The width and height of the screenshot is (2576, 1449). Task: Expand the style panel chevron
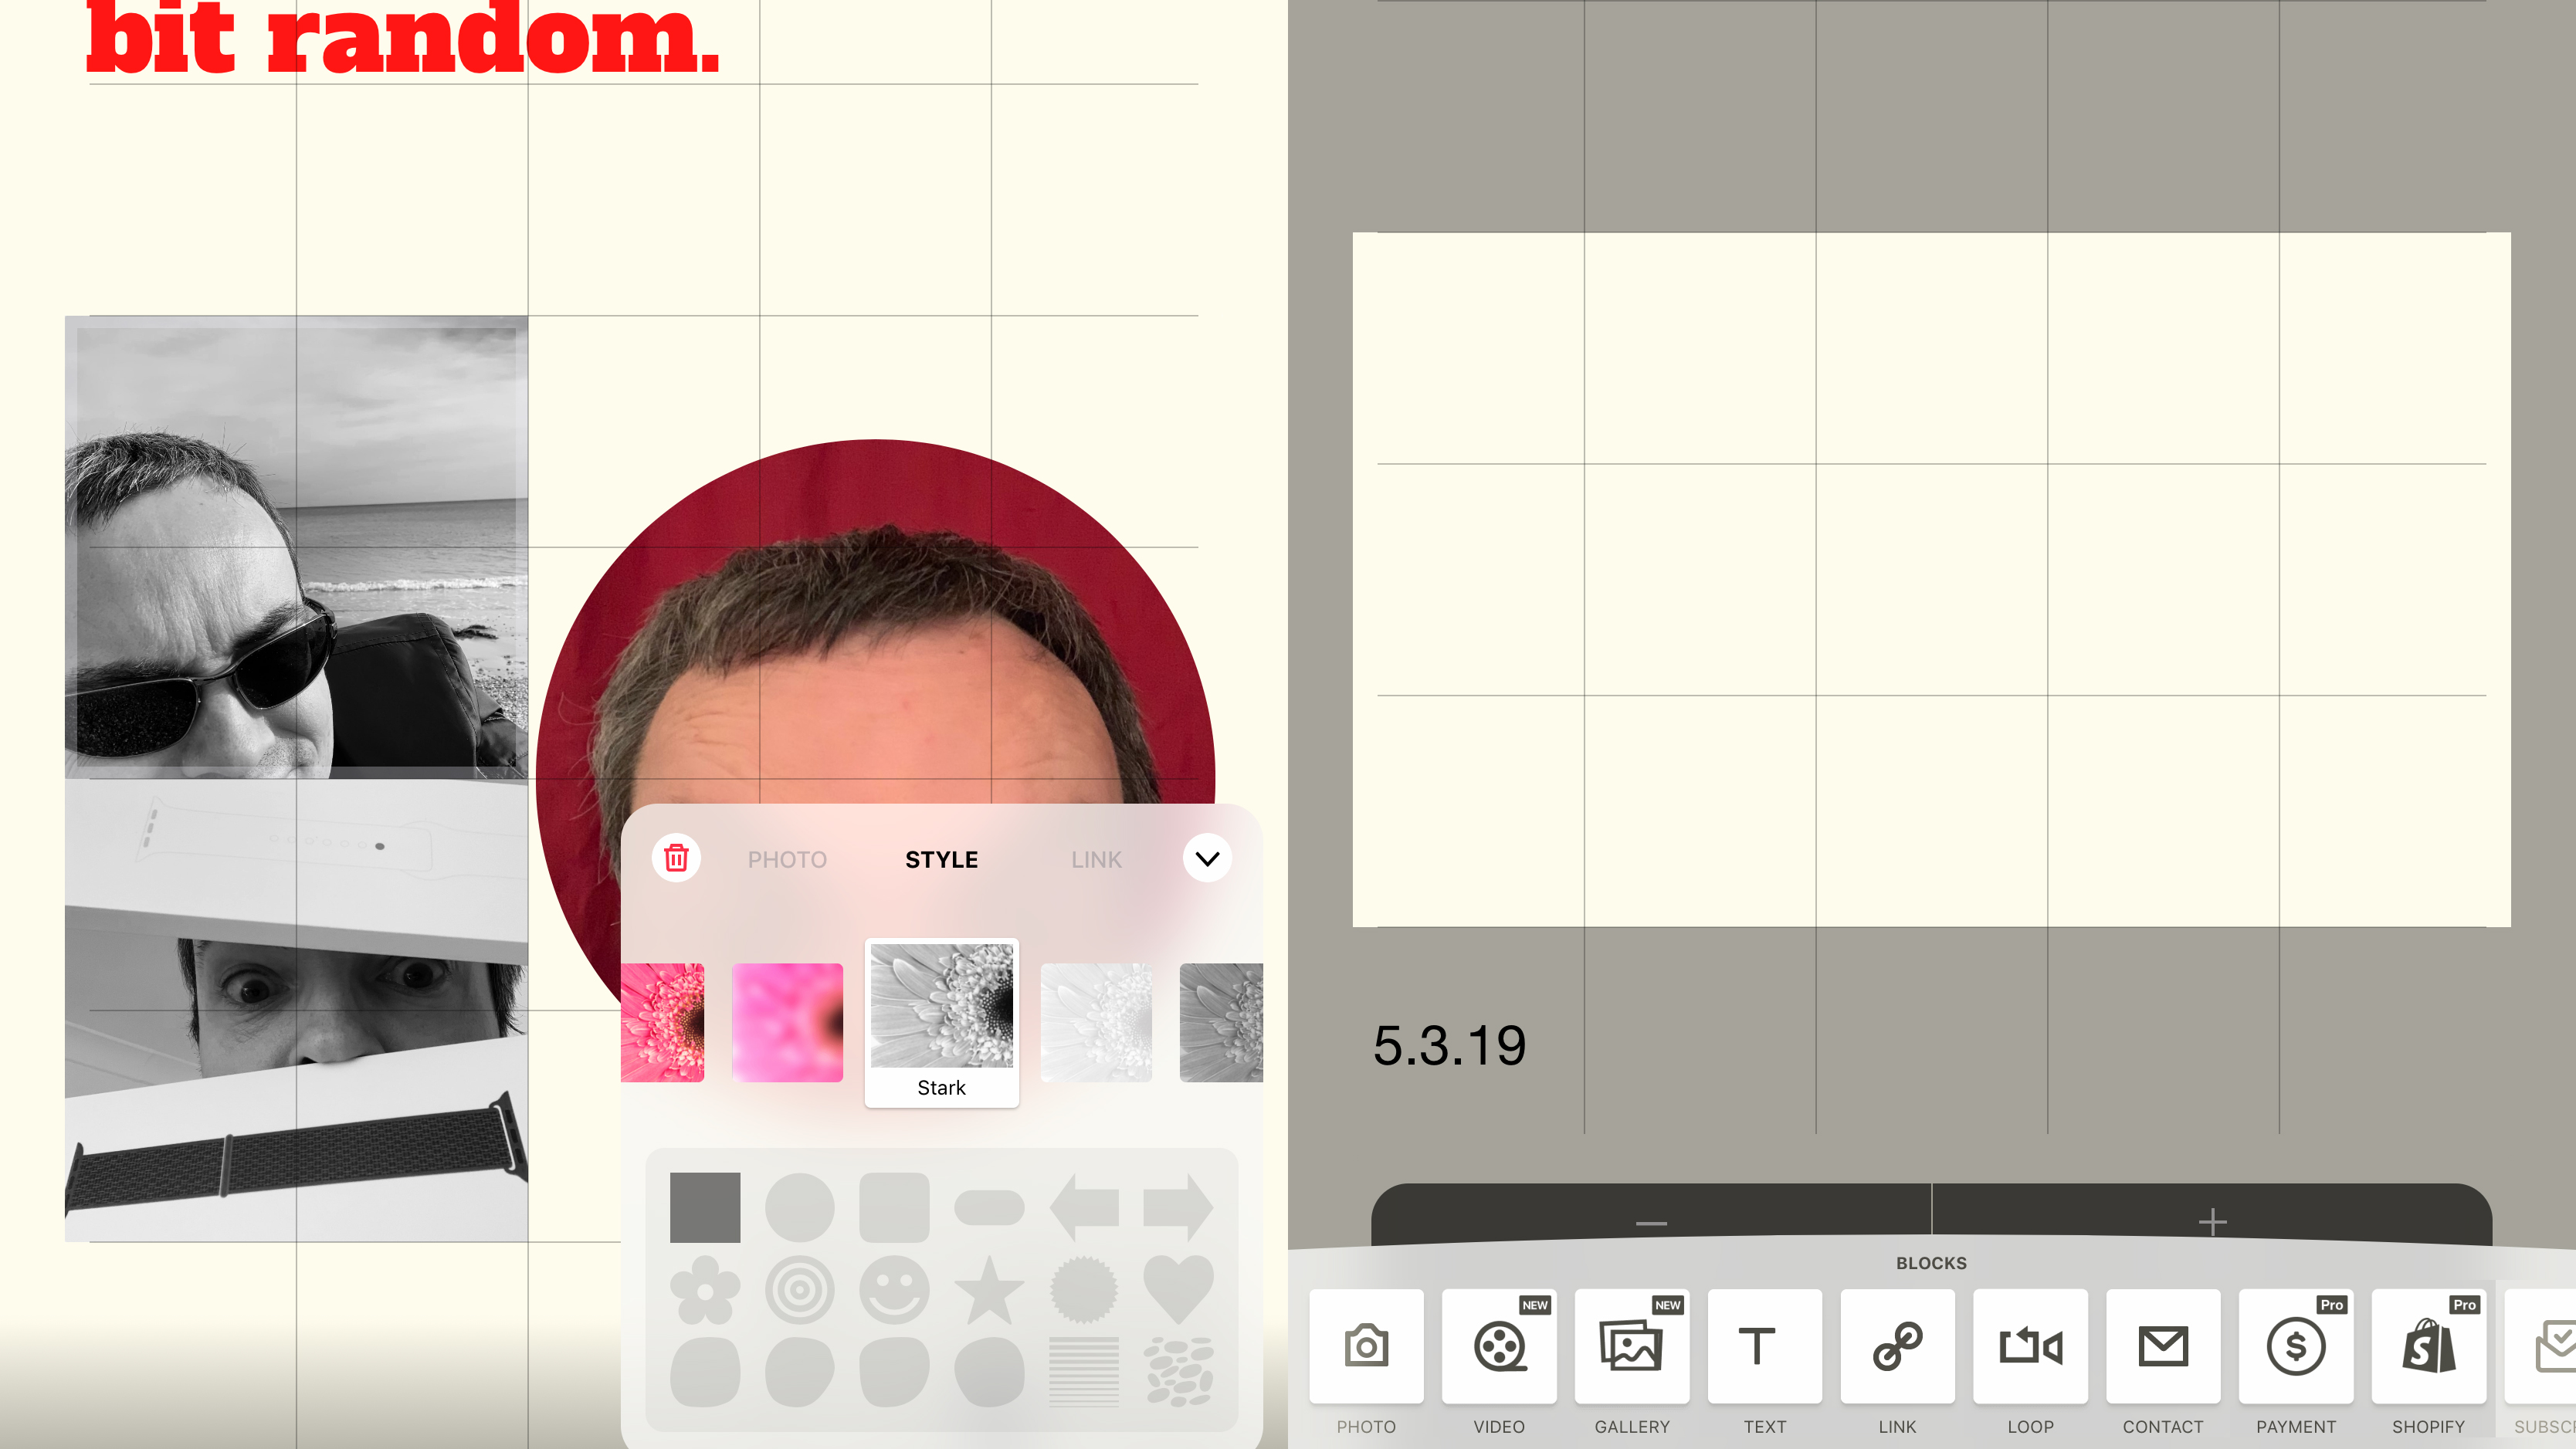(x=1207, y=858)
